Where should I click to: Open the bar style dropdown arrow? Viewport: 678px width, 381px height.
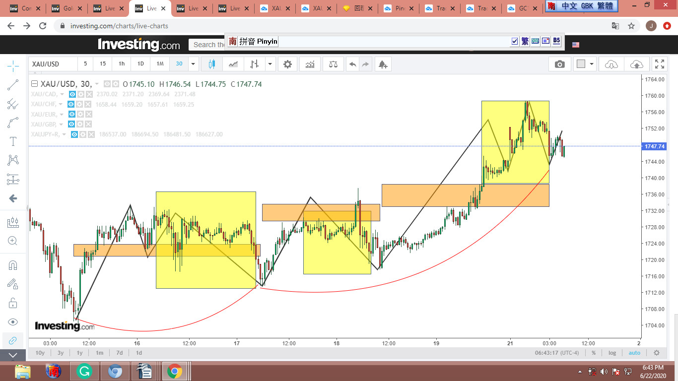pyautogui.click(x=270, y=64)
